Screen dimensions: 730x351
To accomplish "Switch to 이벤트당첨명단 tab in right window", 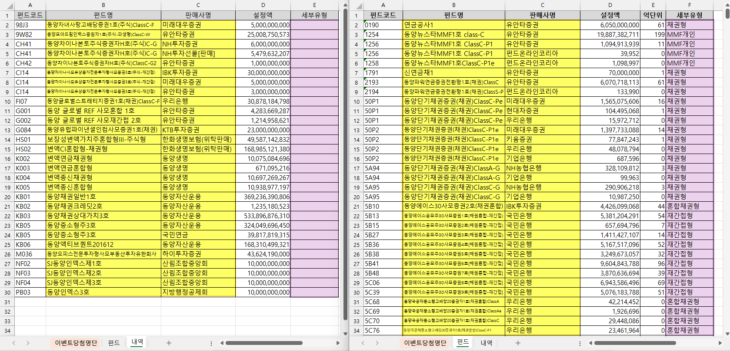I will pyautogui.click(x=425, y=343).
